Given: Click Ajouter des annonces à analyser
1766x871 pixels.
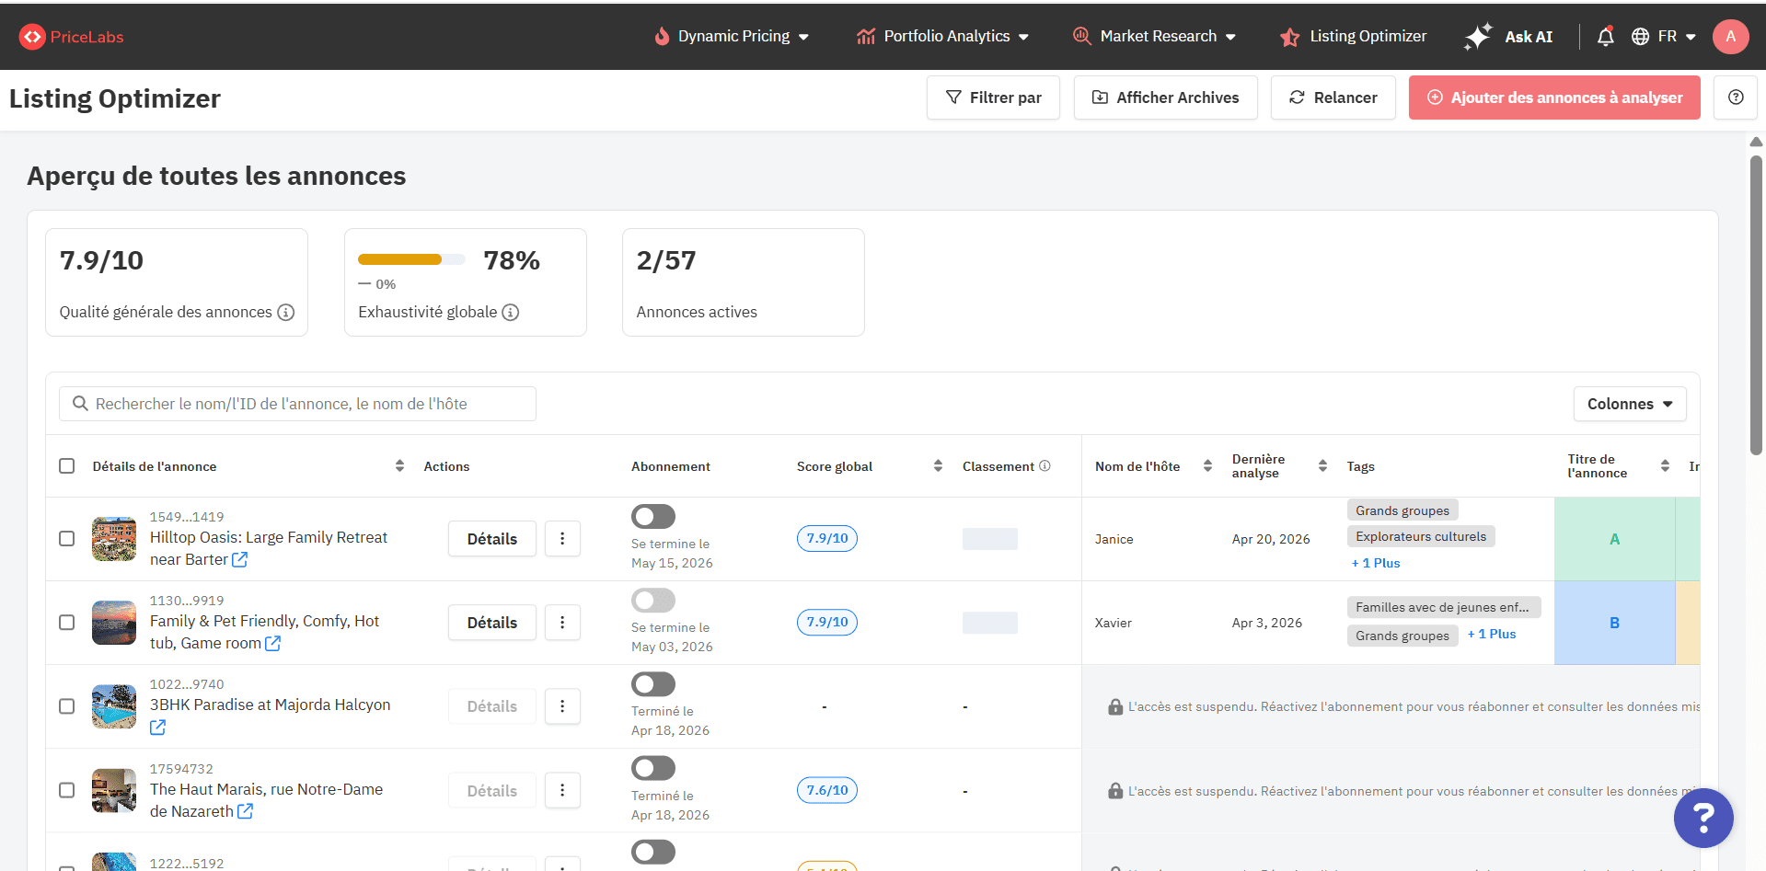Looking at the screenshot, I should pos(1553,97).
